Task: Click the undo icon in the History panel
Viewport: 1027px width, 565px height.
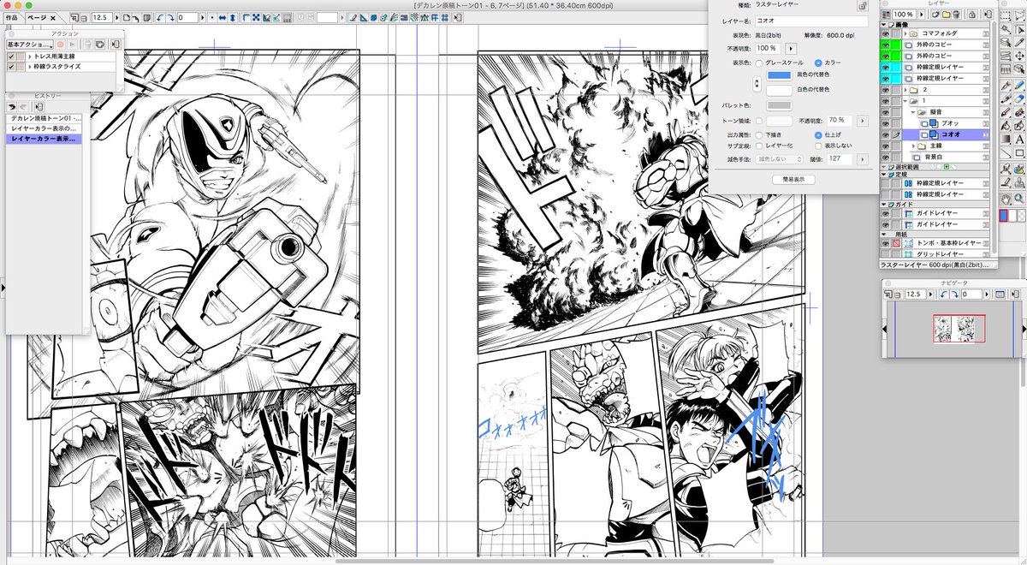Action: [x=12, y=107]
